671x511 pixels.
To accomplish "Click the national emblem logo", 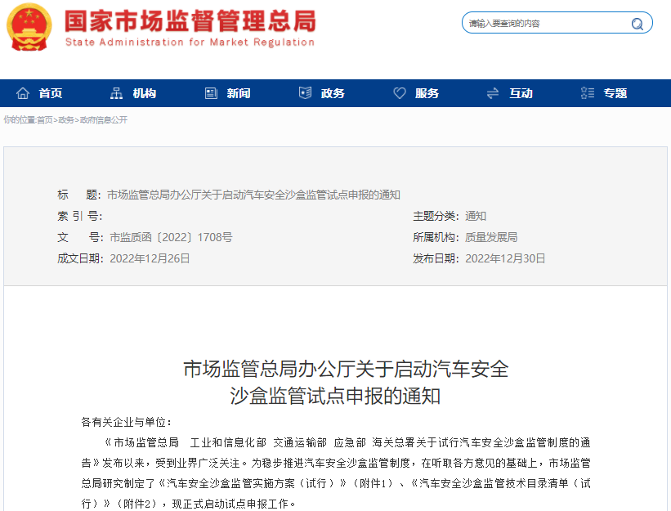I will pyautogui.click(x=30, y=26).
